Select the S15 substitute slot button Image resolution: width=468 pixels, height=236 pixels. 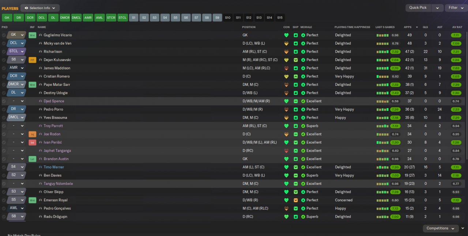tap(280, 18)
